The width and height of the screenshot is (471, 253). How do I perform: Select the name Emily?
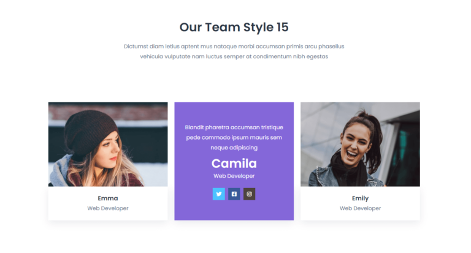click(360, 198)
